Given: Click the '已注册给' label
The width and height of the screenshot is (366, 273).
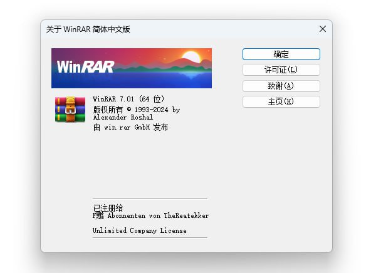Looking at the screenshot, I should point(108,207).
